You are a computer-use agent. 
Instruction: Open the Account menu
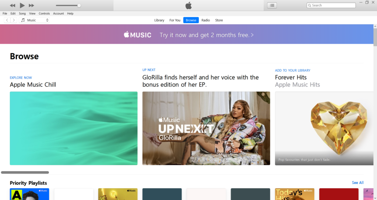tap(59, 14)
